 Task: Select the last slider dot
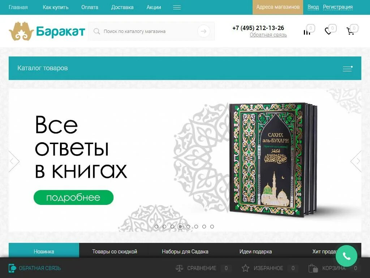212,227
